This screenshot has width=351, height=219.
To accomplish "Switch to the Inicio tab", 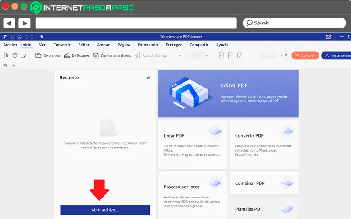I will point(26,45).
